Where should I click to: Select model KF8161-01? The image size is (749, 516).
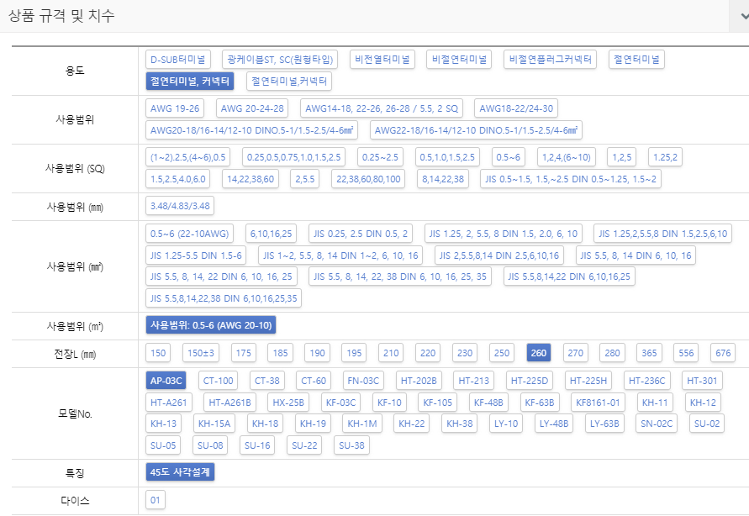point(598,403)
